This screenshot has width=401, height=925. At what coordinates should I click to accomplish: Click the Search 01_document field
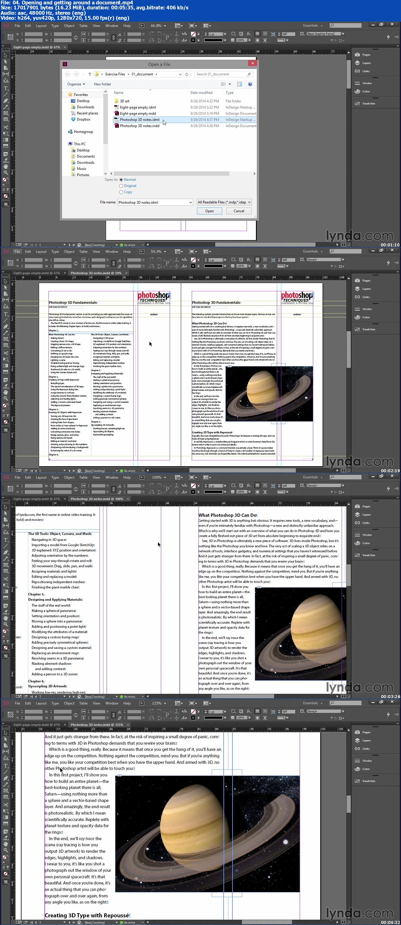(223, 74)
